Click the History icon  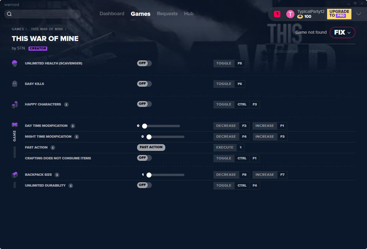click(305, 51)
